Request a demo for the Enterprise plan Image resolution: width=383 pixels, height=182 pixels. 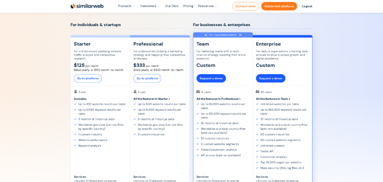tap(270, 78)
